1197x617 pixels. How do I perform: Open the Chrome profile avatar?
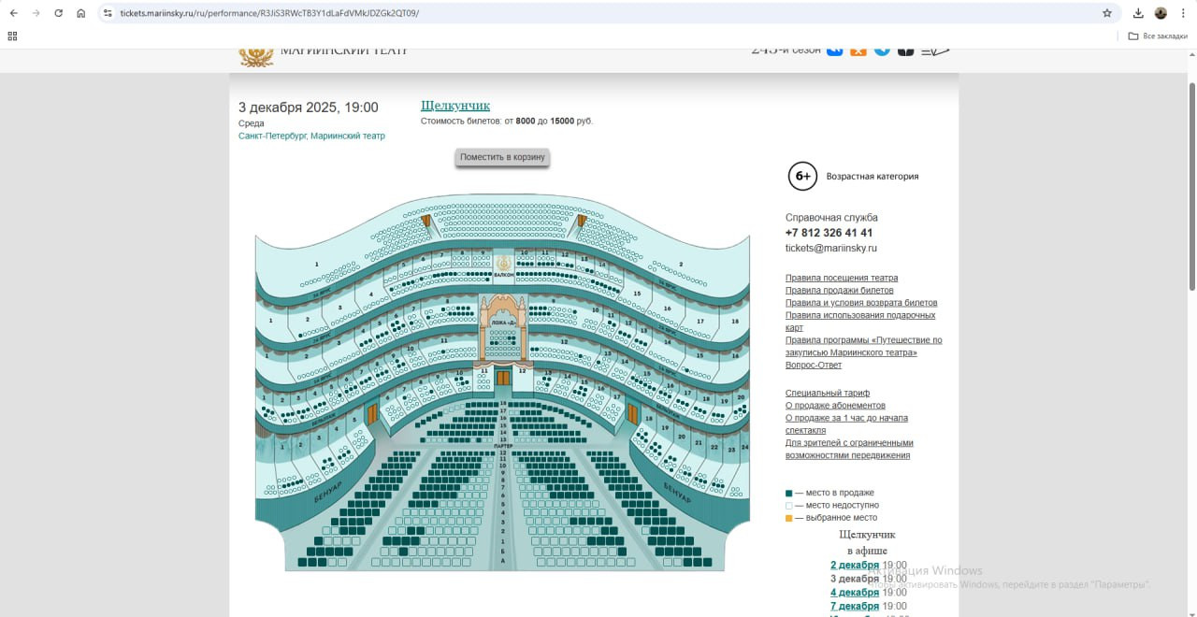click(x=1161, y=13)
